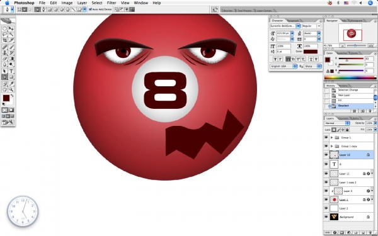Choose the Crop tool
Screen dimensions: 378x236
coord(4,40)
